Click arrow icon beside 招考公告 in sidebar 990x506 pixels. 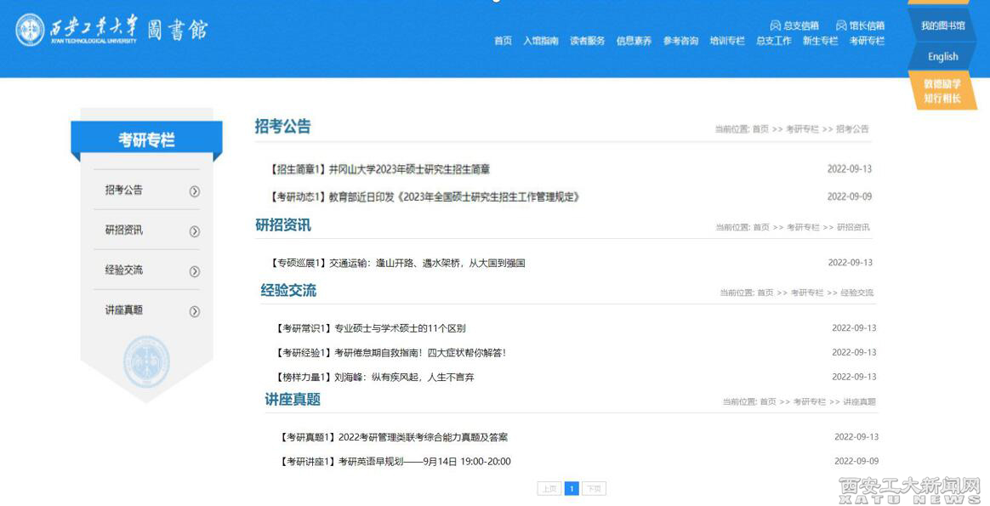[195, 191]
